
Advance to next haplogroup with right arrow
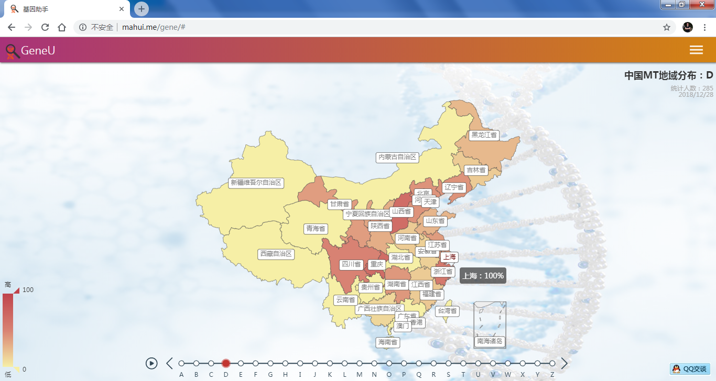pyautogui.click(x=565, y=363)
